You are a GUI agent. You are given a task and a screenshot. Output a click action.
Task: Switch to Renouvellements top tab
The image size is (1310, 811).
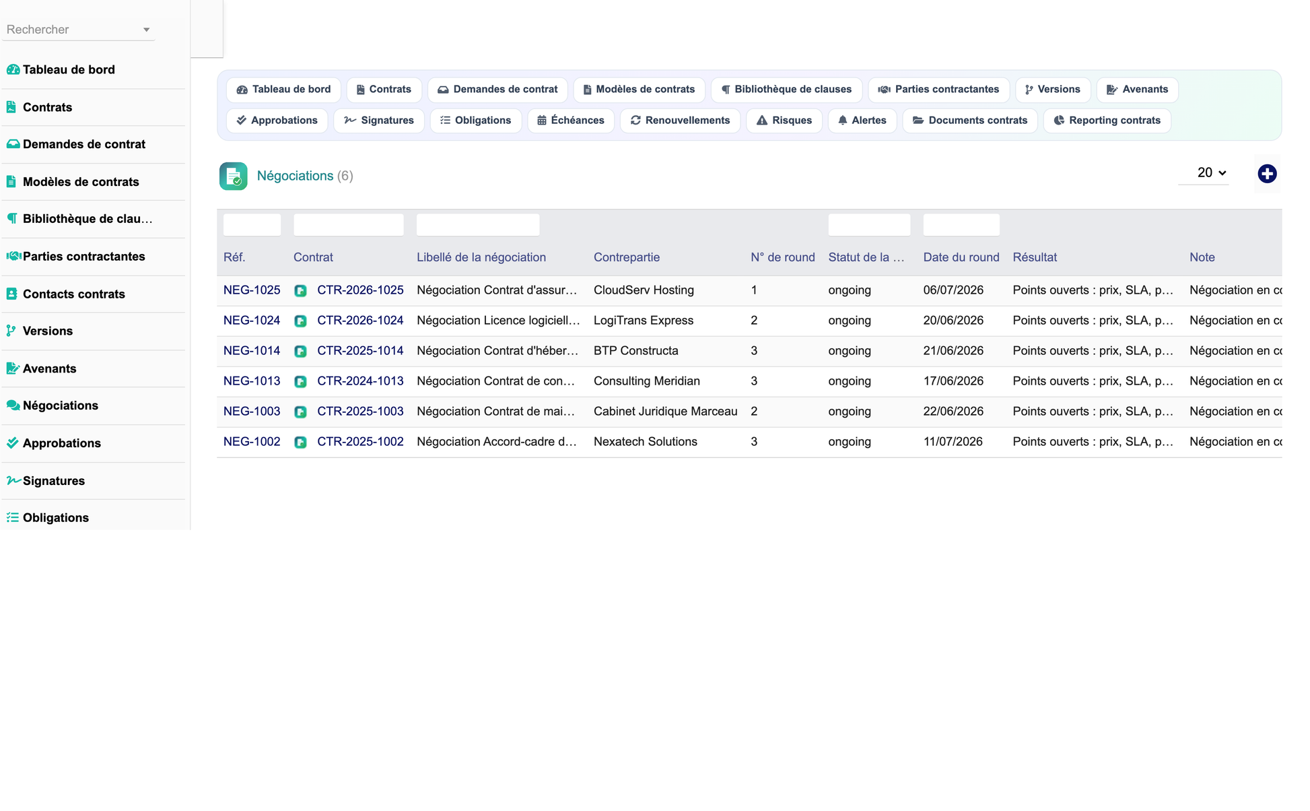point(680,121)
